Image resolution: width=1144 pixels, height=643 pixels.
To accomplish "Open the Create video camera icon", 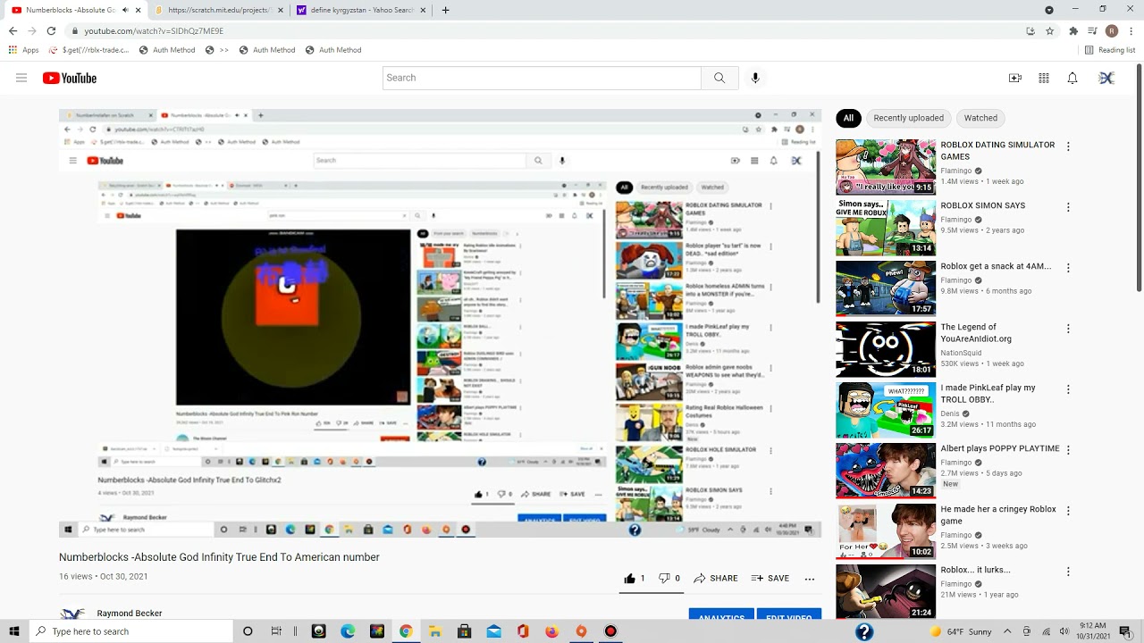I will [1015, 78].
